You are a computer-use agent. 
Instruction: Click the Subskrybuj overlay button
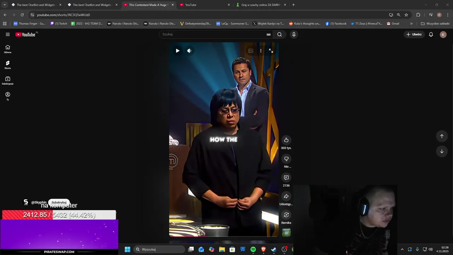pyautogui.click(x=59, y=203)
